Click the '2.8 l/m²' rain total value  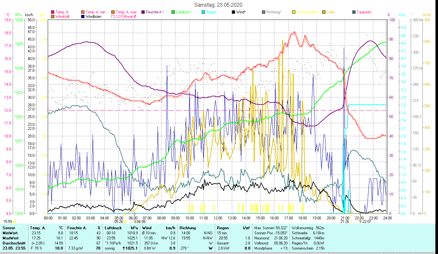coord(224,248)
